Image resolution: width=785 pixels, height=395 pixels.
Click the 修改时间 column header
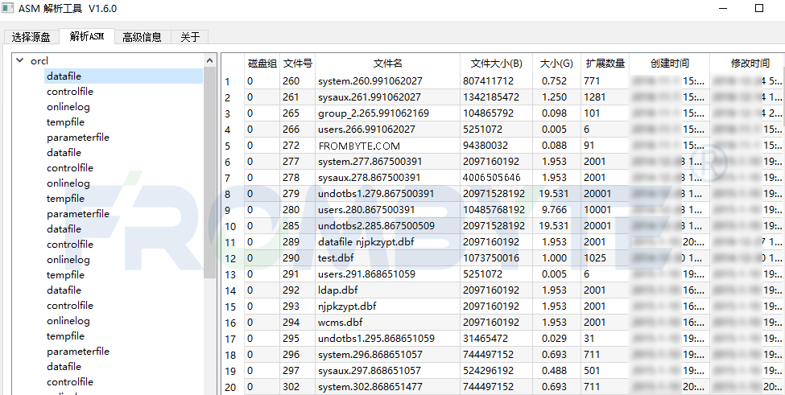point(748,64)
